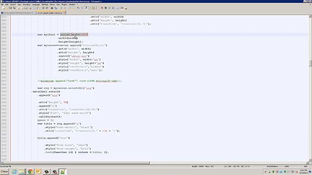Click the Open file toolbar icon
This screenshot has height=175, width=312.
[x=7, y=8]
